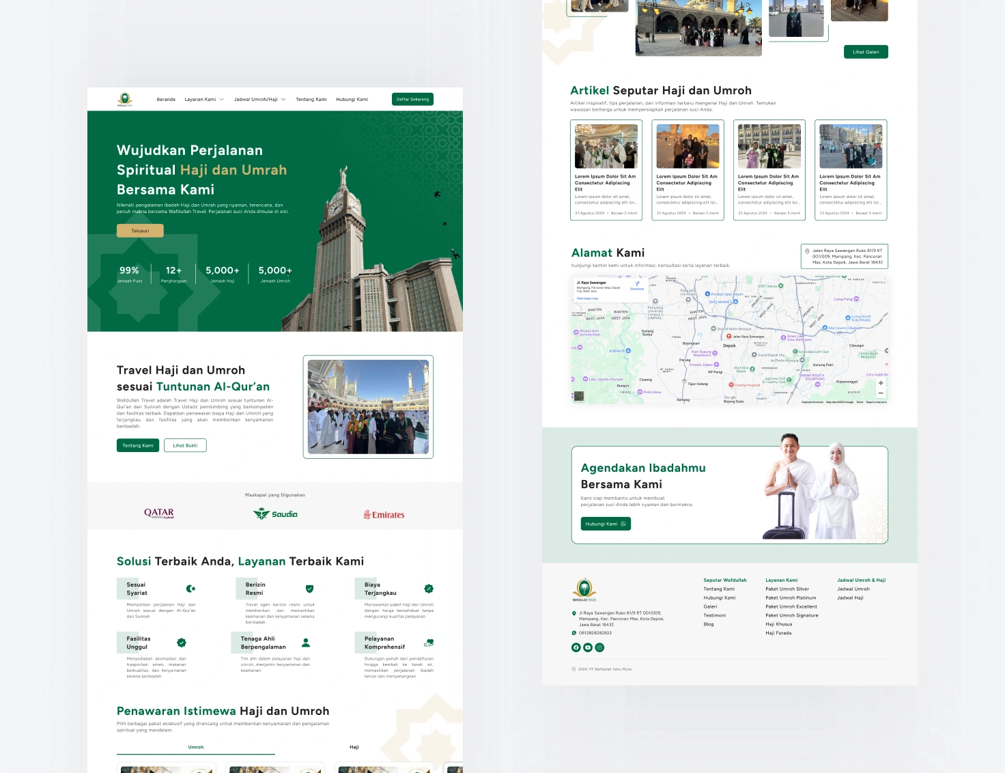Open Jadwal Umroh footer link
Image resolution: width=1005 pixels, height=773 pixels.
point(853,589)
